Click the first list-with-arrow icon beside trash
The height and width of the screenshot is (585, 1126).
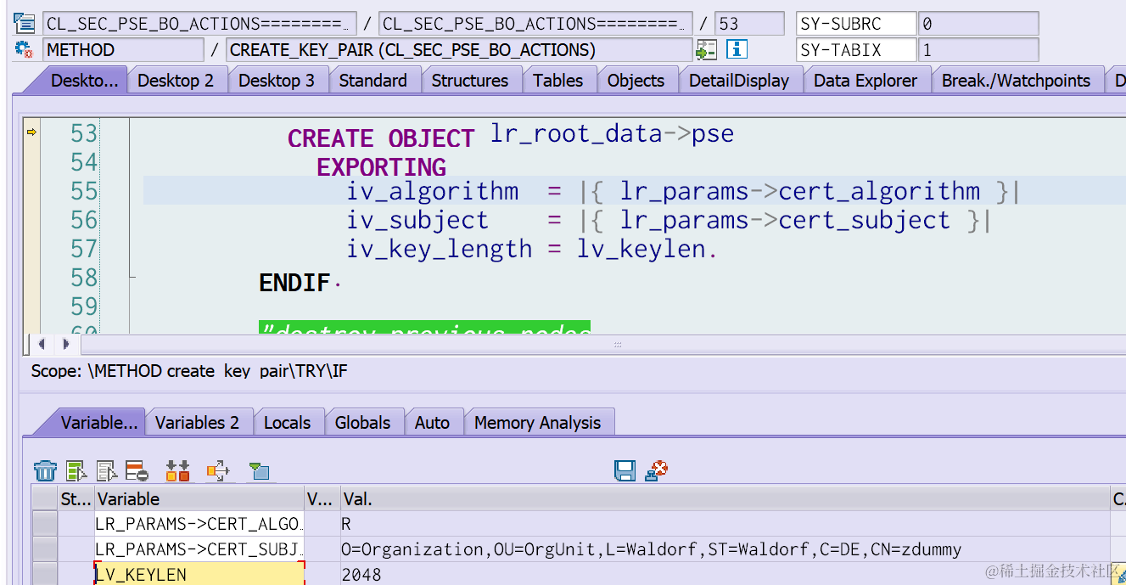click(76, 470)
